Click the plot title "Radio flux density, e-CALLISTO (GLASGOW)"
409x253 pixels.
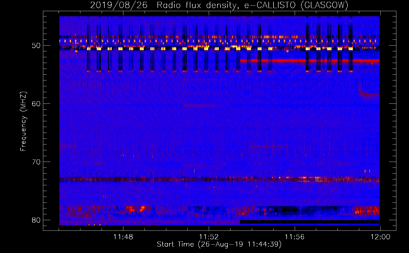[252, 5]
